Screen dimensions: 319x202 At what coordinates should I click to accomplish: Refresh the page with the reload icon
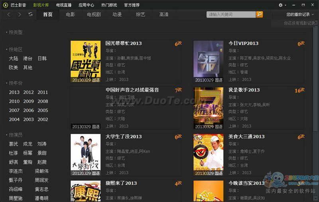point(30,14)
